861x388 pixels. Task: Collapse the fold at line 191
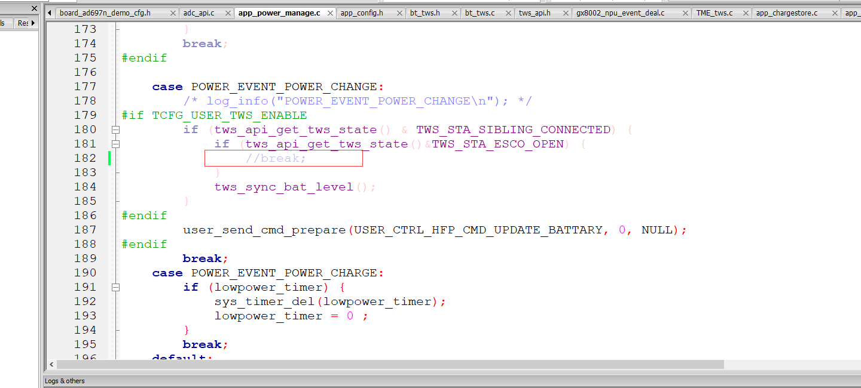(x=115, y=287)
